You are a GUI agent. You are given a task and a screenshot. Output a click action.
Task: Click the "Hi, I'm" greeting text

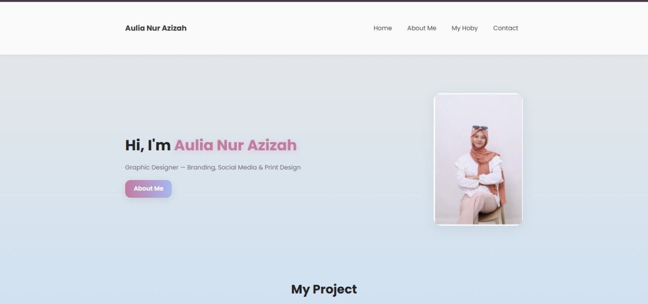148,145
